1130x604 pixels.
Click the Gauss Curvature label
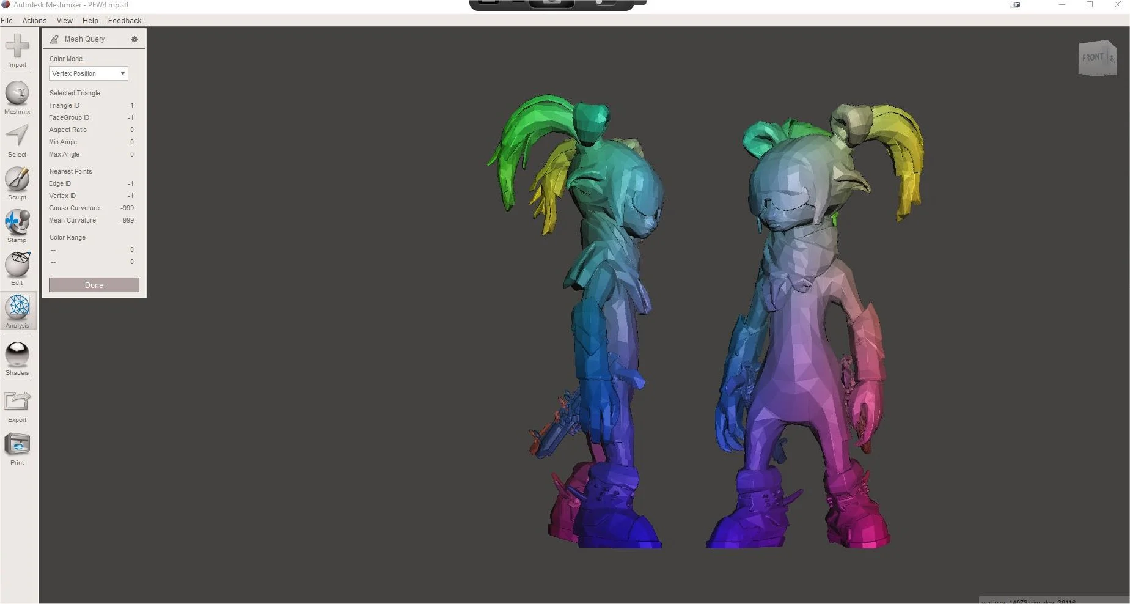74,208
